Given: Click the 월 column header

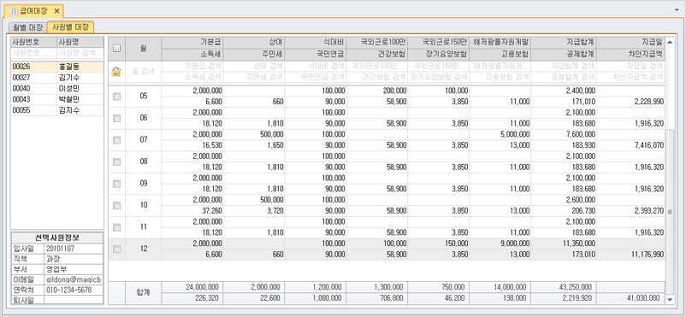Looking at the screenshot, I should click(x=144, y=49).
